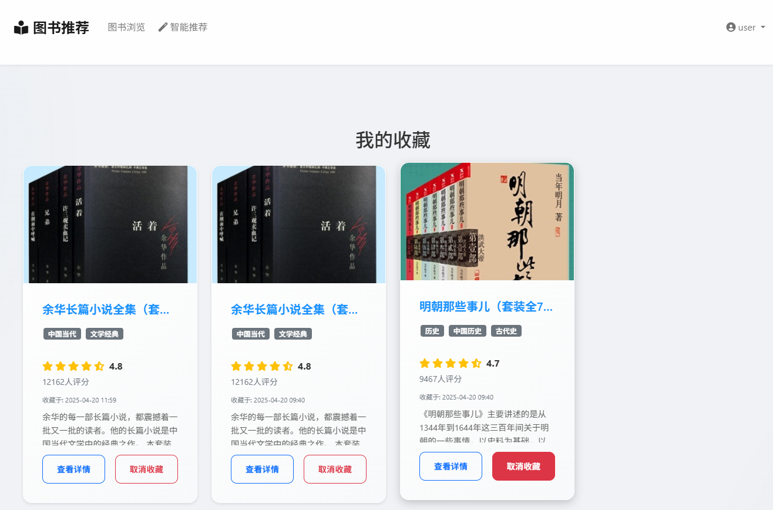Click the first 余华 book cover image
The height and width of the screenshot is (510, 773).
[x=110, y=224]
